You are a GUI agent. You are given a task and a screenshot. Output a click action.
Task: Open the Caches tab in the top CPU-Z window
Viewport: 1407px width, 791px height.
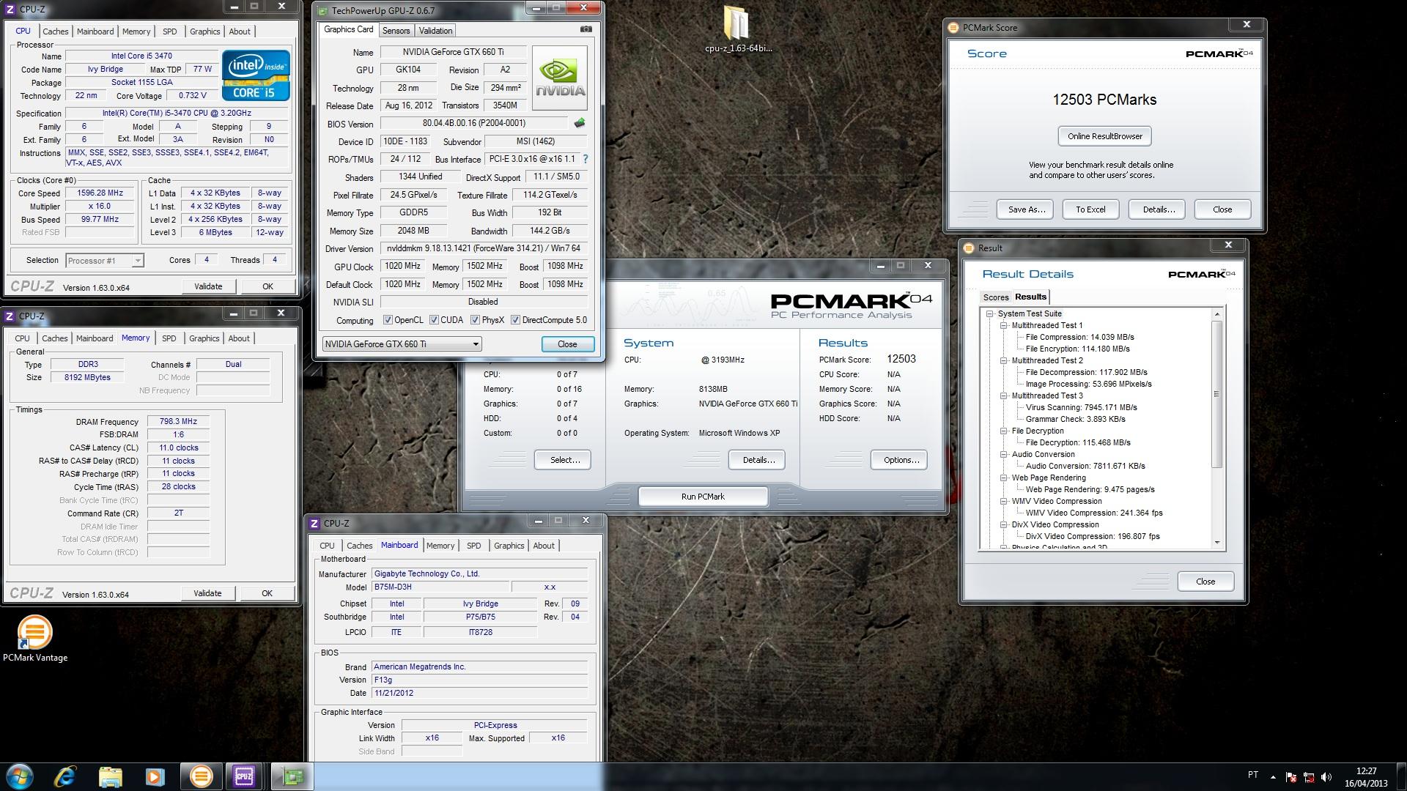click(x=55, y=31)
